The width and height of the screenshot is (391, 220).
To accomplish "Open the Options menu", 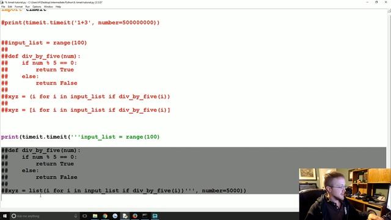I will (x=37, y=7).
